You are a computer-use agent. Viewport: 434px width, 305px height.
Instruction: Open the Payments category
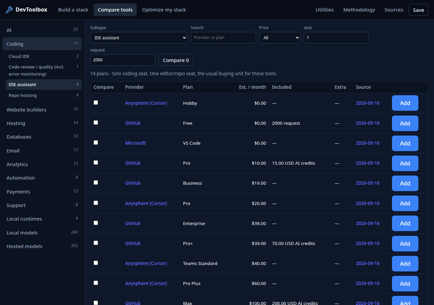42,191
